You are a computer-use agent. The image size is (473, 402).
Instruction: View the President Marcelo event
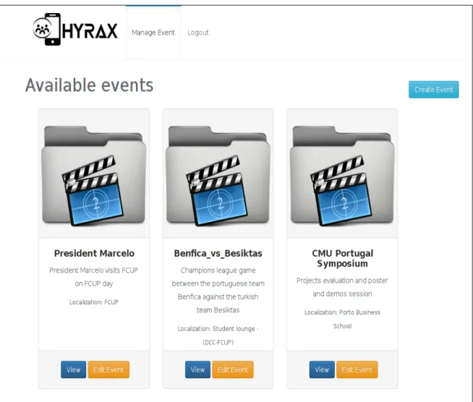click(x=73, y=369)
